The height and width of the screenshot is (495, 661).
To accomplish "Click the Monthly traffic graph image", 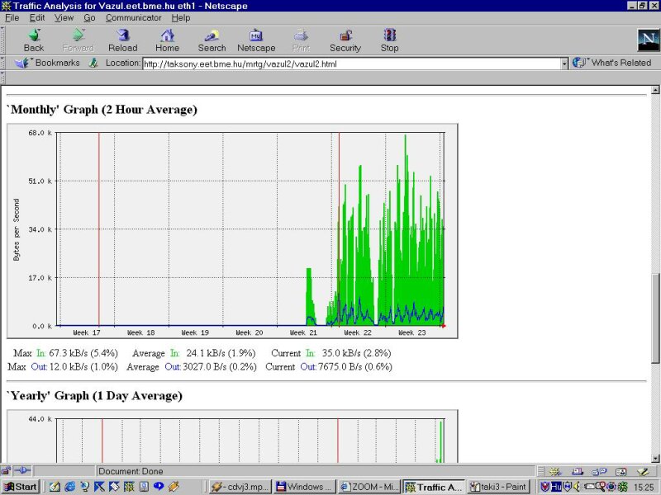I will [232, 231].
